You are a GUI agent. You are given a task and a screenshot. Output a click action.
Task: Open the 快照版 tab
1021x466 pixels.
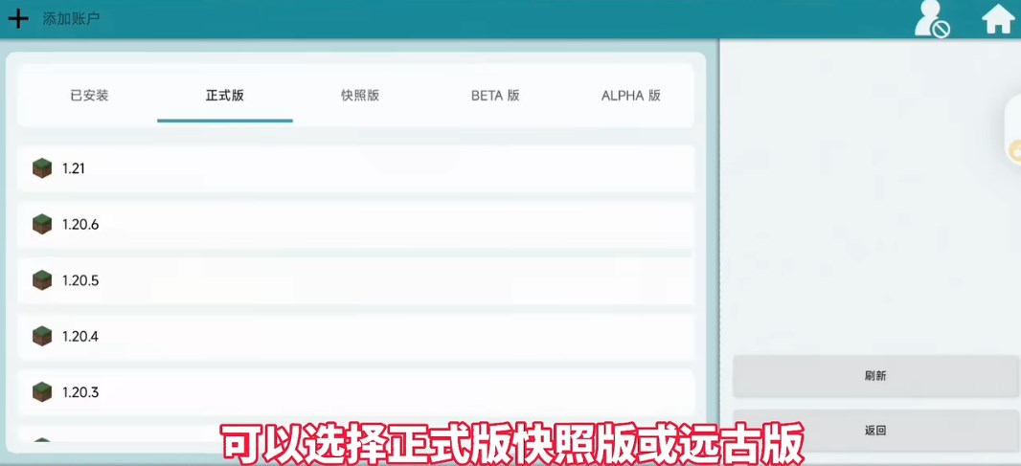point(360,96)
